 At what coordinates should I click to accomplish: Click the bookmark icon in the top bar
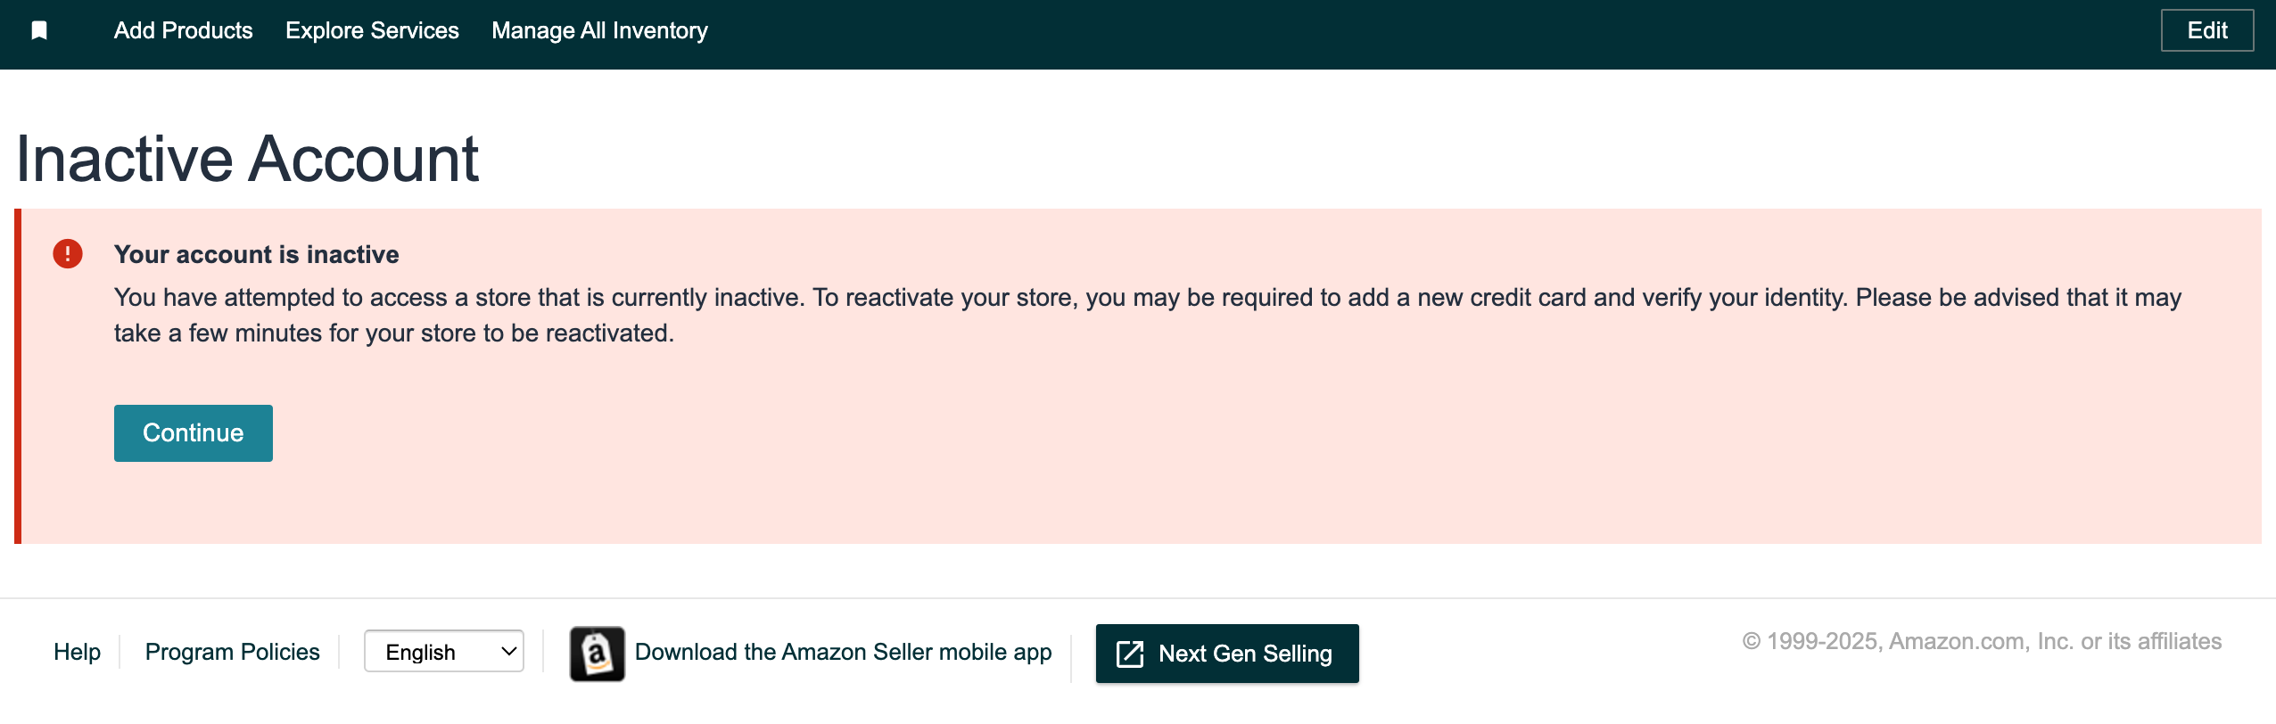coord(39,31)
